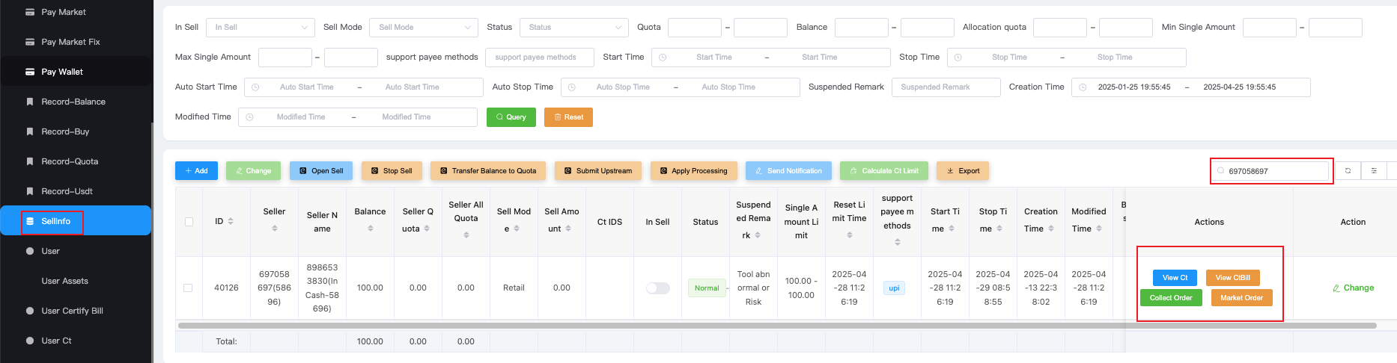
Task: Check the select-all header checkbox
Action: point(189,222)
